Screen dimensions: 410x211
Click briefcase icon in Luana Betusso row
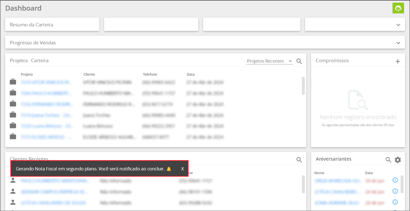point(13,125)
